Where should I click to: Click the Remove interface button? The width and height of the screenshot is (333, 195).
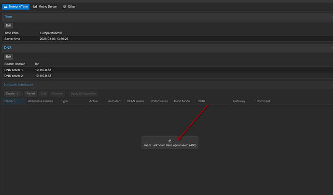pyautogui.click(x=57, y=93)
